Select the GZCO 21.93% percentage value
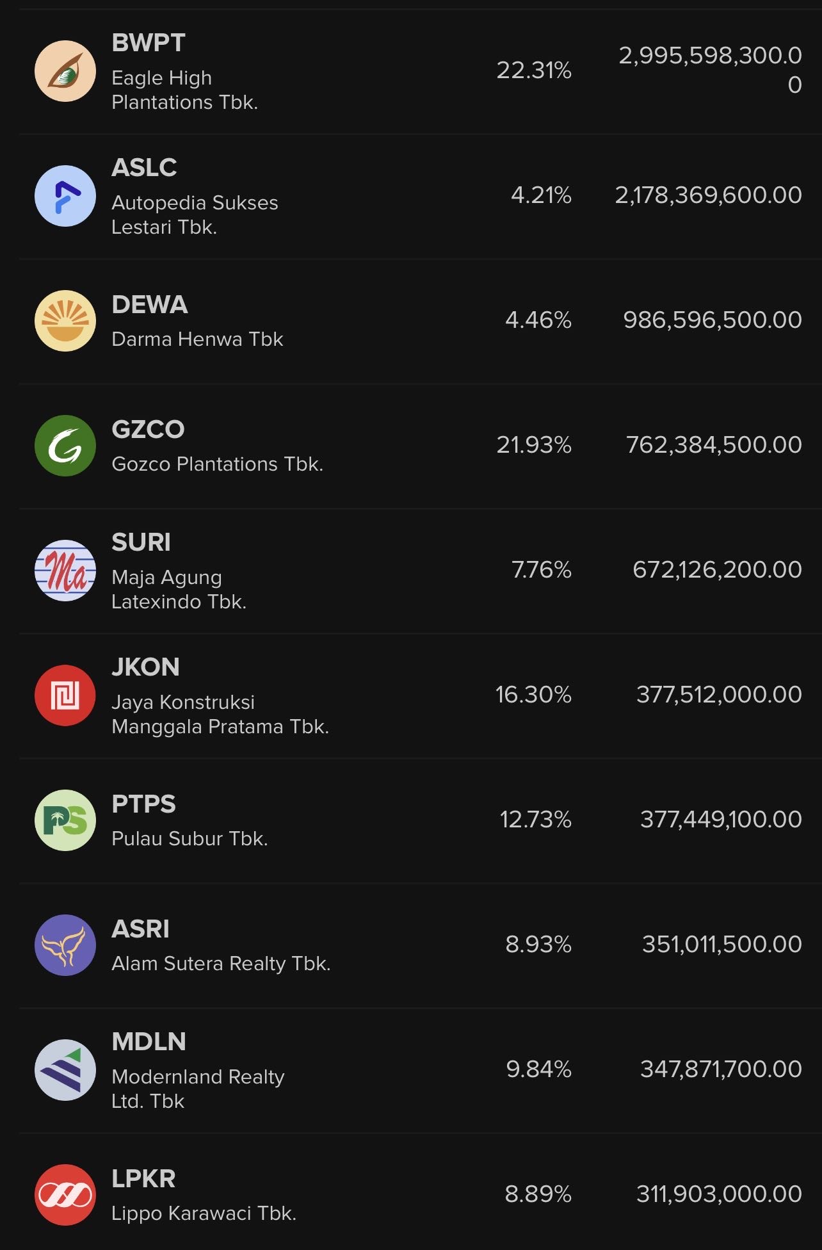The image size is (822, 1250). [534, 444]
